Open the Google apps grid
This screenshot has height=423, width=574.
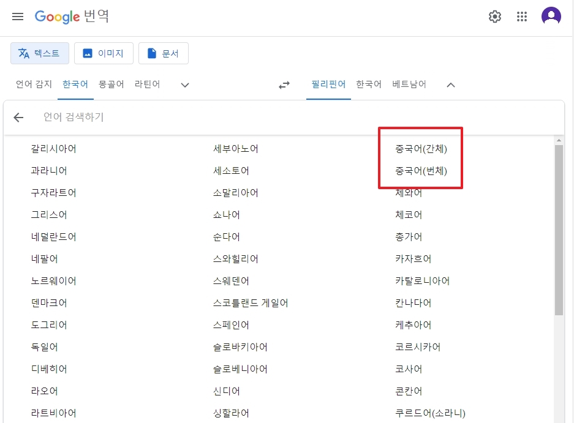pyautogui.click(x=522, y=17)
